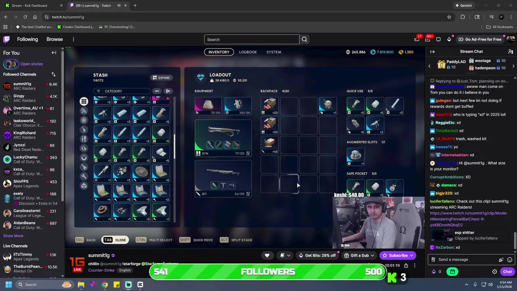Screen dimensions: 517x291
Task: Click the extensions puzzle icon in browser toolbar
Action: pos(463,17)
